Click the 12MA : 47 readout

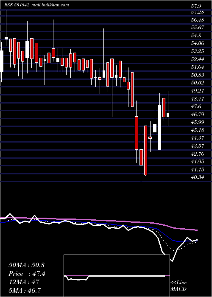(x=24, y=282)
